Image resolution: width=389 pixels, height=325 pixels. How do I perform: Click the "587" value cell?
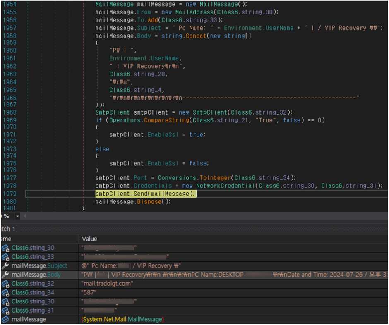tap(89, 292)
